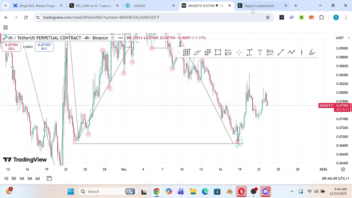
Task: Set time range to 3M
Action: [30, 178]
